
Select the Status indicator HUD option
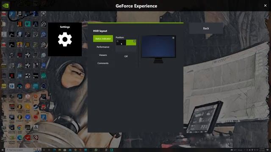103,38
